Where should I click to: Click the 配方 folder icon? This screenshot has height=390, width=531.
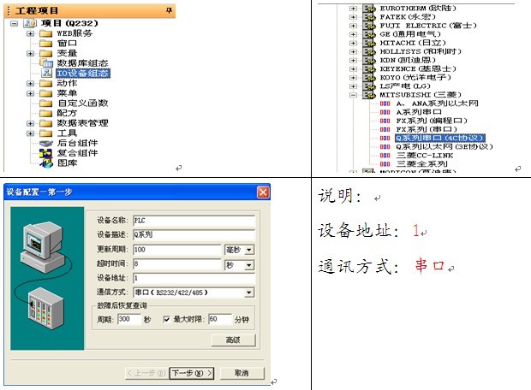point(45,113)
